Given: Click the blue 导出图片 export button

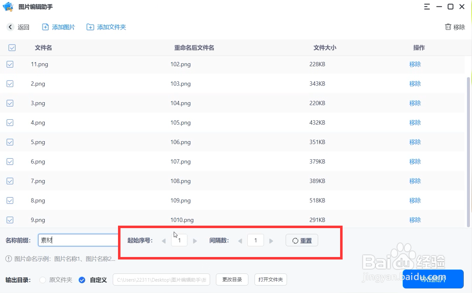Looking at the screenshot, I should pyautogui.click(x=433, y=279).
